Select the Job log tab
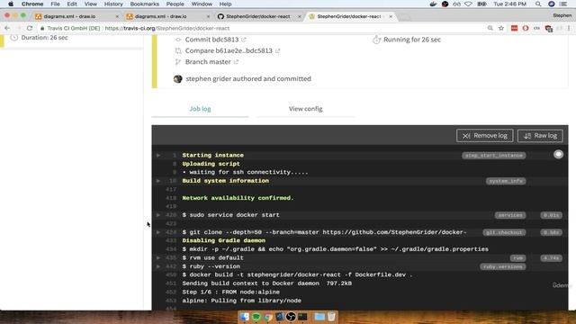The width and height of the screenshot is (576, 324). (200, 109)
